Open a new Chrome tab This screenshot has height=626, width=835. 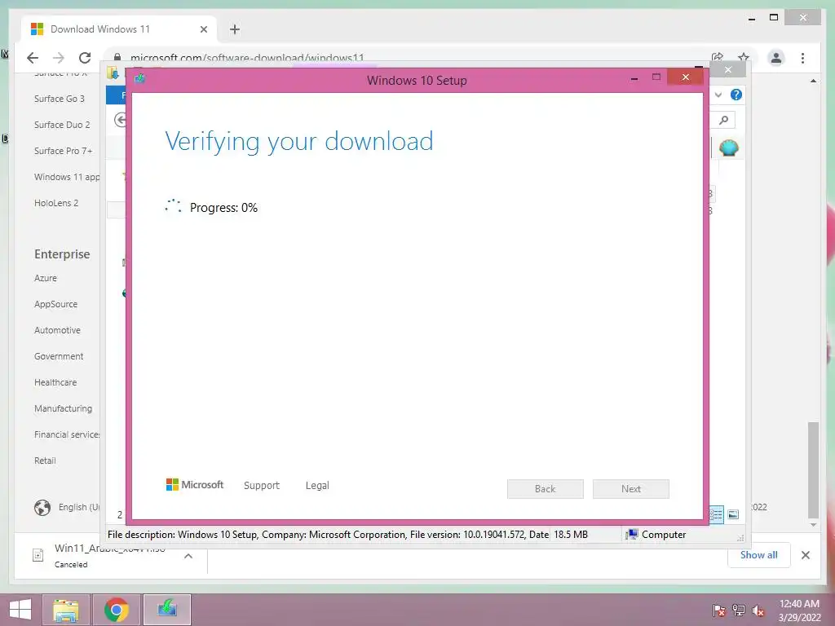(x=235, y=29)
